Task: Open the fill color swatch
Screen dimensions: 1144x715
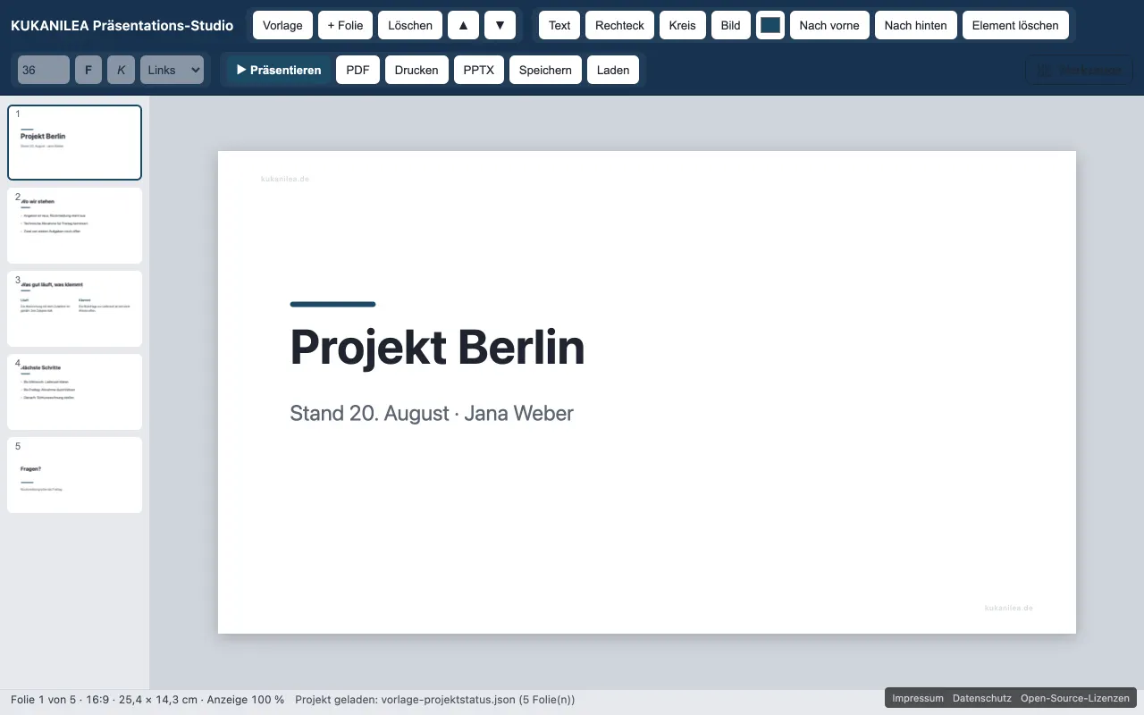Action: (x=770, y=25)
